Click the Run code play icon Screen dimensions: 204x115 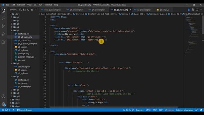tap(189, 10)
